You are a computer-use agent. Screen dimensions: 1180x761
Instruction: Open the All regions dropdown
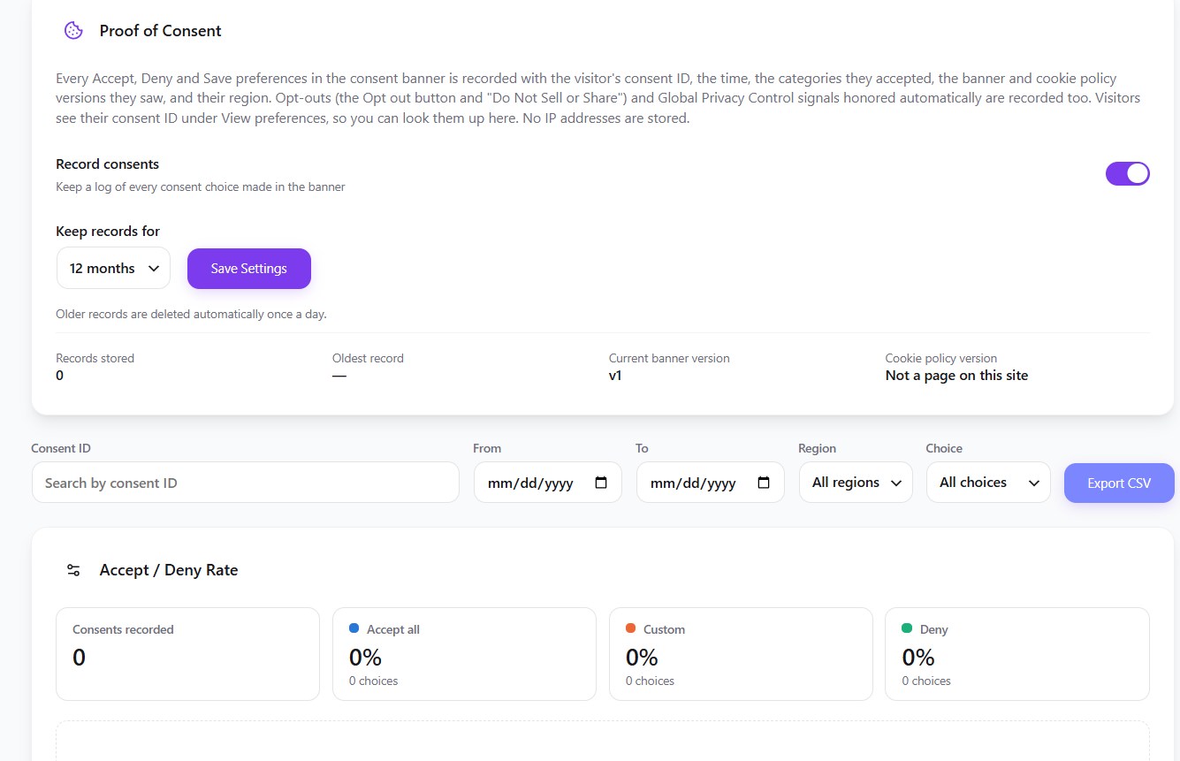856,483
